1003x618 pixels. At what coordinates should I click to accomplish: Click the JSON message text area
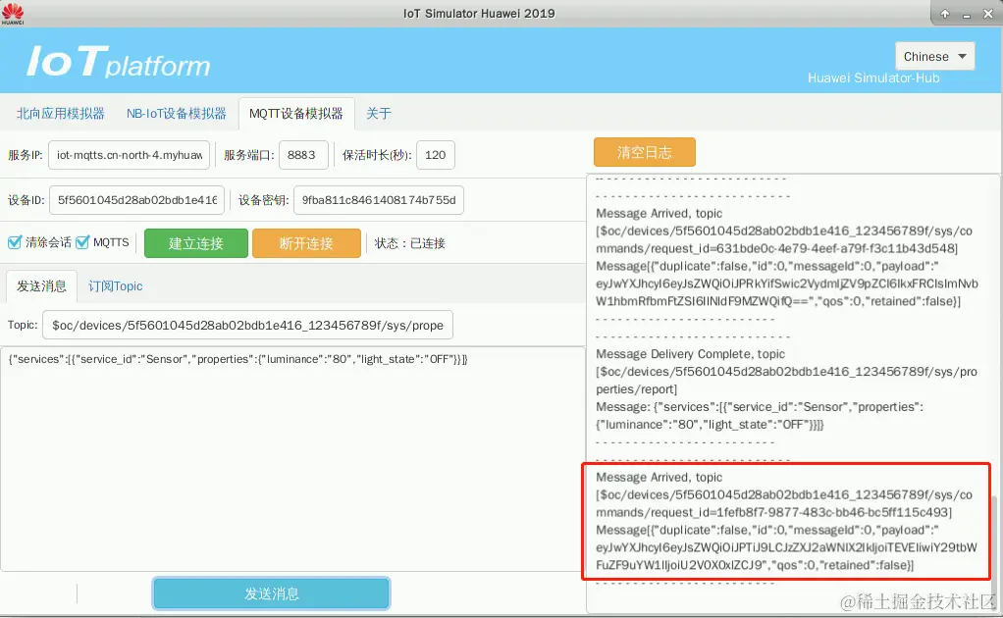click(x=292, y=459)
